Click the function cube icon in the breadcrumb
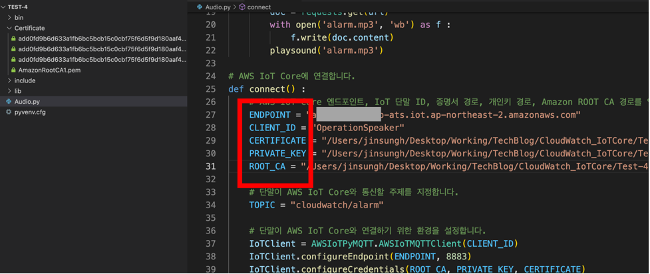650x274 pixels. [x=242, y=7]
